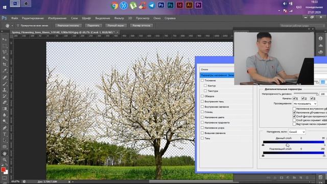Enable the Внешнее свечение style
Image resolution: width=327 pixels, height=184 pixels.
pos(202,133)
